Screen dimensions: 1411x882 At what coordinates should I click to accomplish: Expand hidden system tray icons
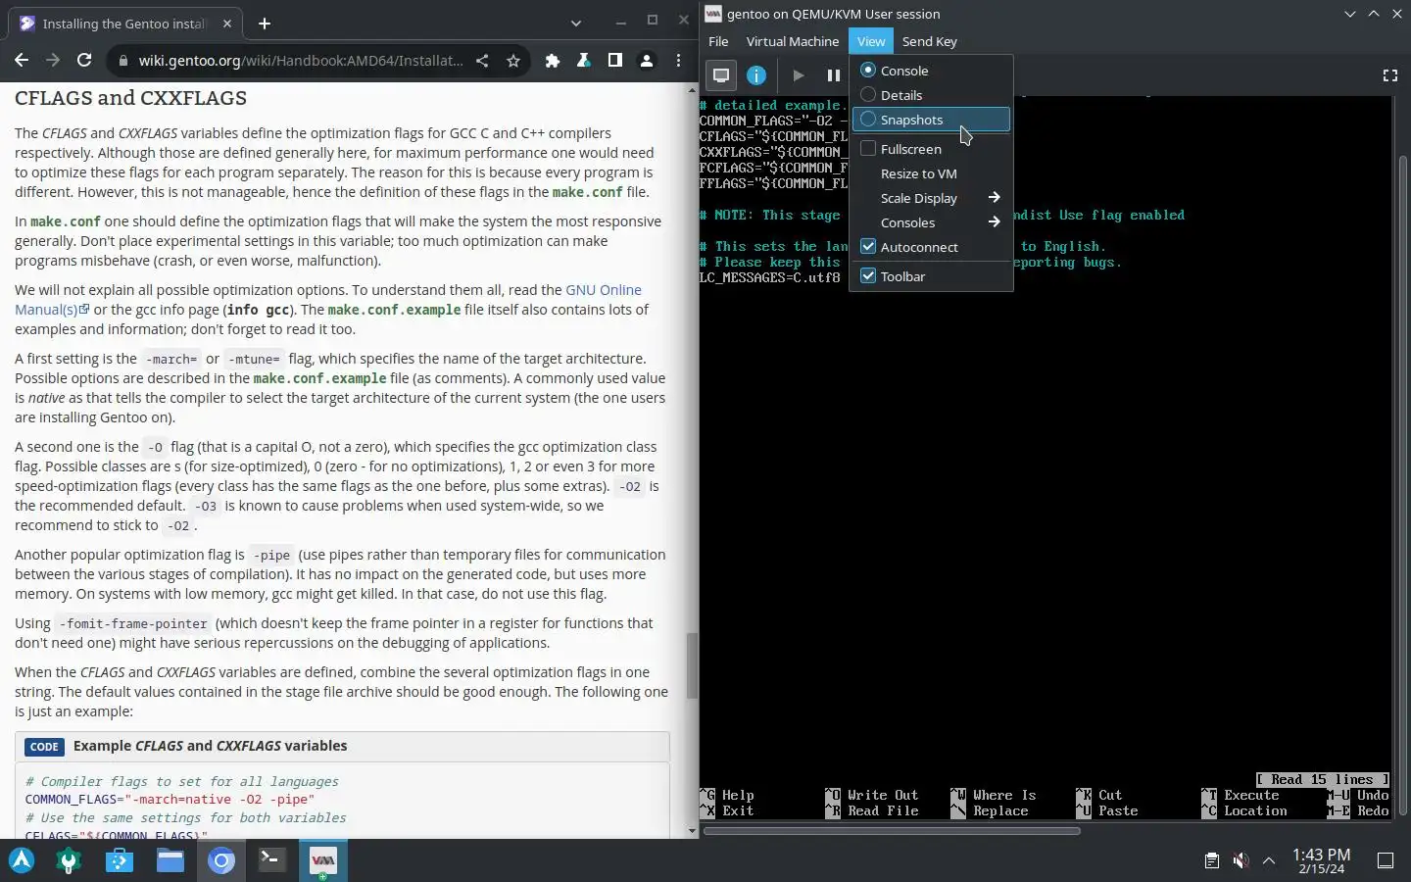(x=1269, y=860)
